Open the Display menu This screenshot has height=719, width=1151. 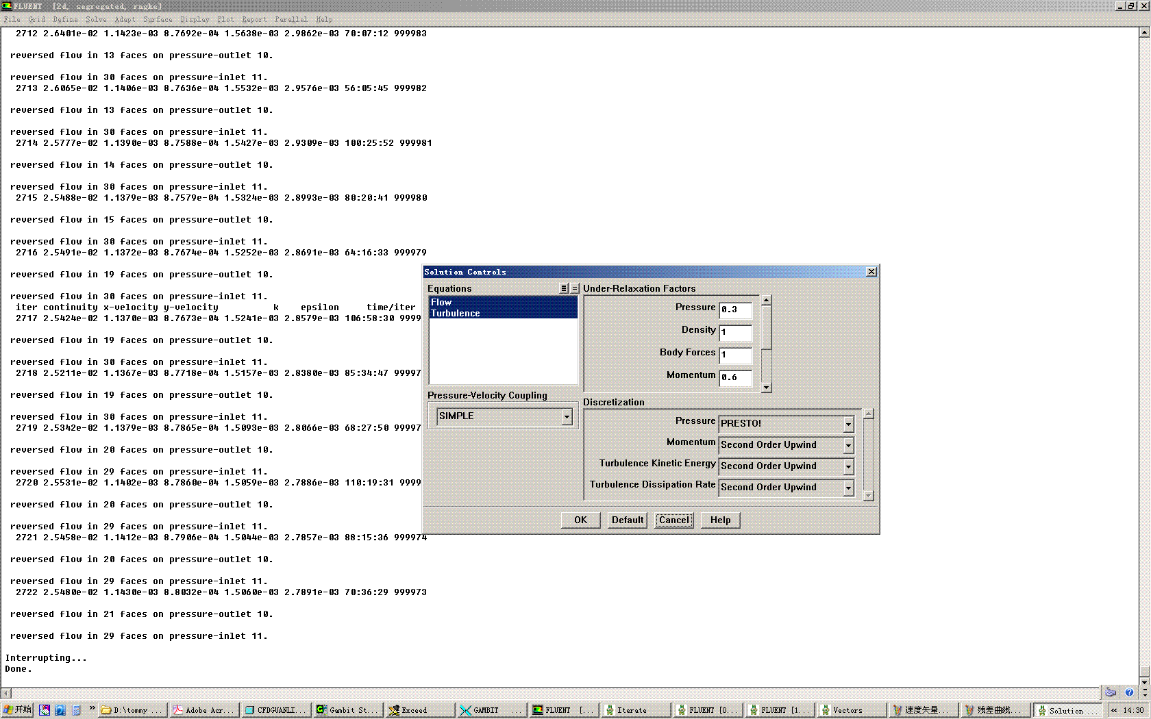(x=195, y=19)
